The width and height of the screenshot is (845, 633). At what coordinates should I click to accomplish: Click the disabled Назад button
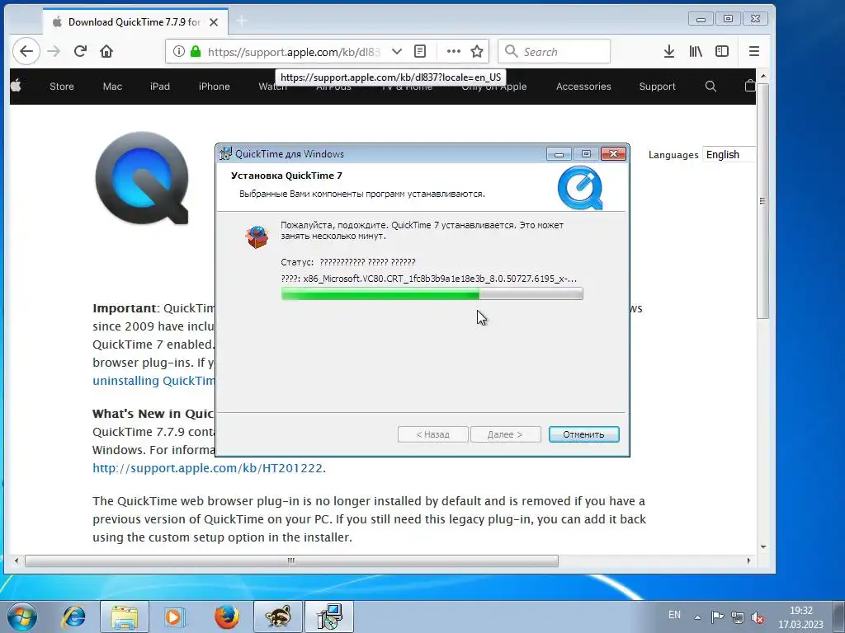tap(432, 434)
